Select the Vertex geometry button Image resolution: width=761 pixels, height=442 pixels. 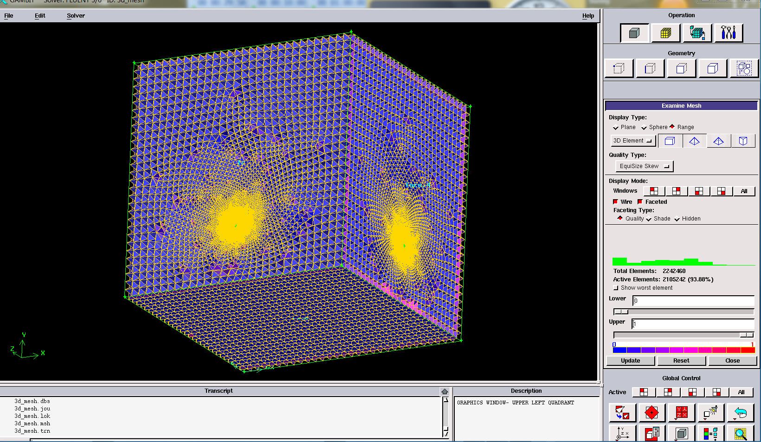coord(619,69)
